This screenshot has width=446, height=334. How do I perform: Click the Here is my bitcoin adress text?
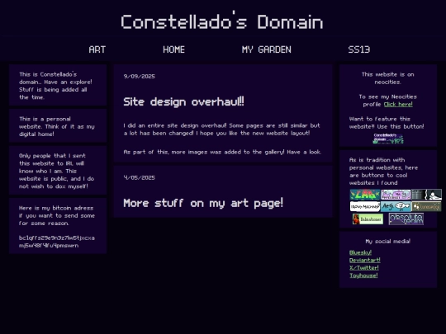(57, 215)
